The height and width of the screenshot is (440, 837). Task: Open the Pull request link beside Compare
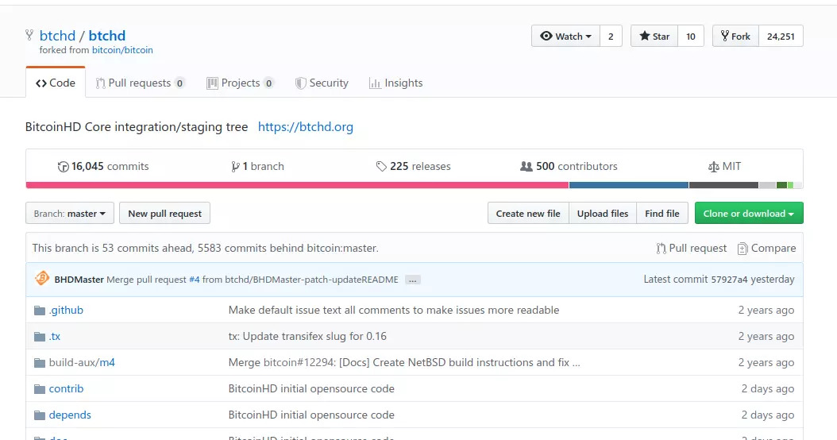point(691,249)
